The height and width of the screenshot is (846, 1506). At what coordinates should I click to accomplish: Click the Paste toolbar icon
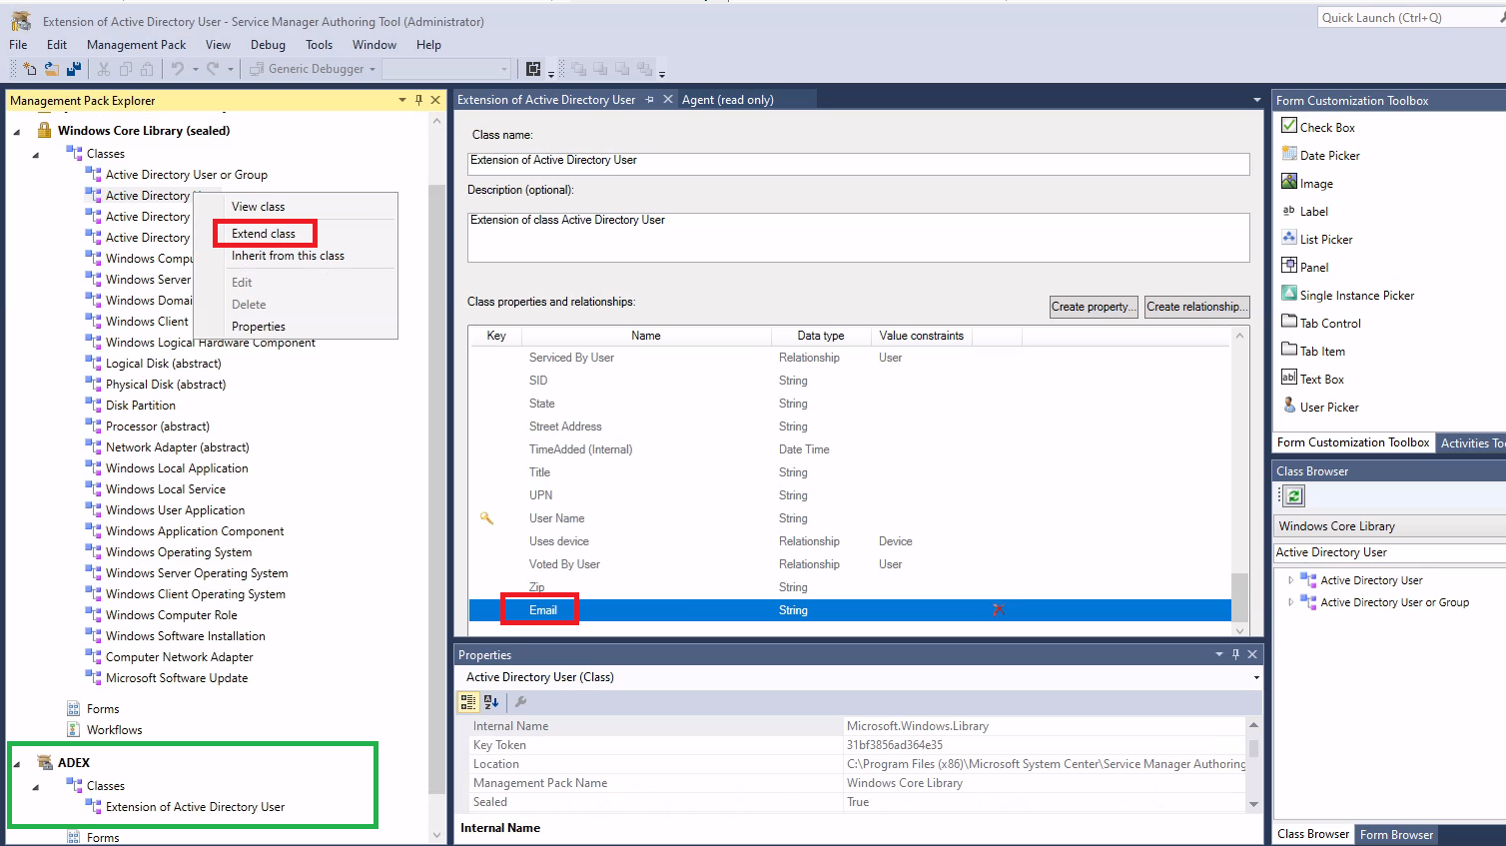(148, 69)
